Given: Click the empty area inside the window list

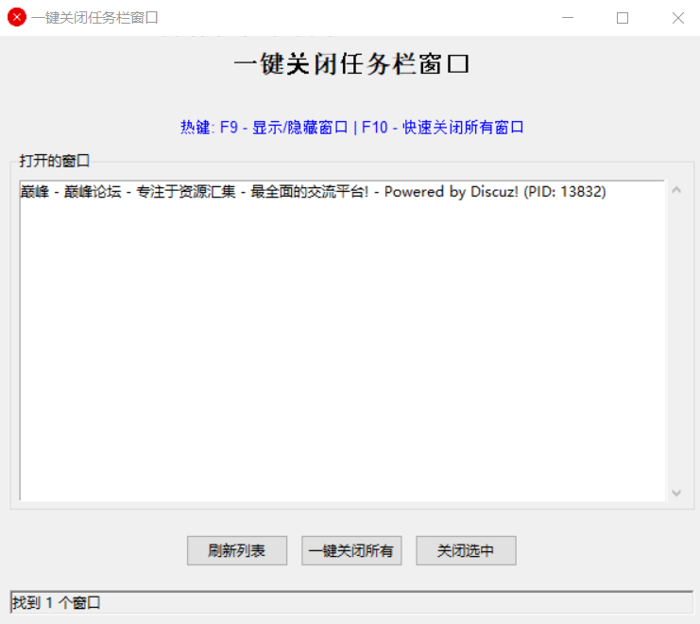Looking at the screenshot, I should coord(340,359).
